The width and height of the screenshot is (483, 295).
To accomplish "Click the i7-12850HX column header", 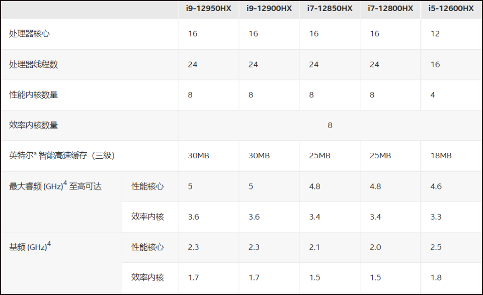I will tap(330, 9).
